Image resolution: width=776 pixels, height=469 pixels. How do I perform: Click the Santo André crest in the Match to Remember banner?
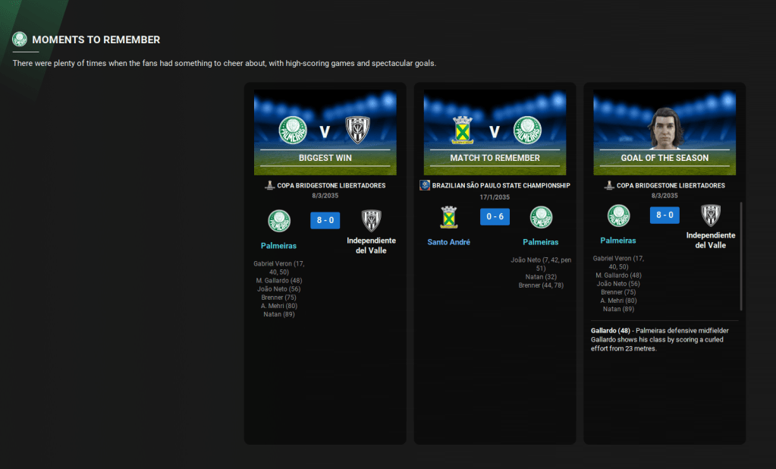[462, 131]
